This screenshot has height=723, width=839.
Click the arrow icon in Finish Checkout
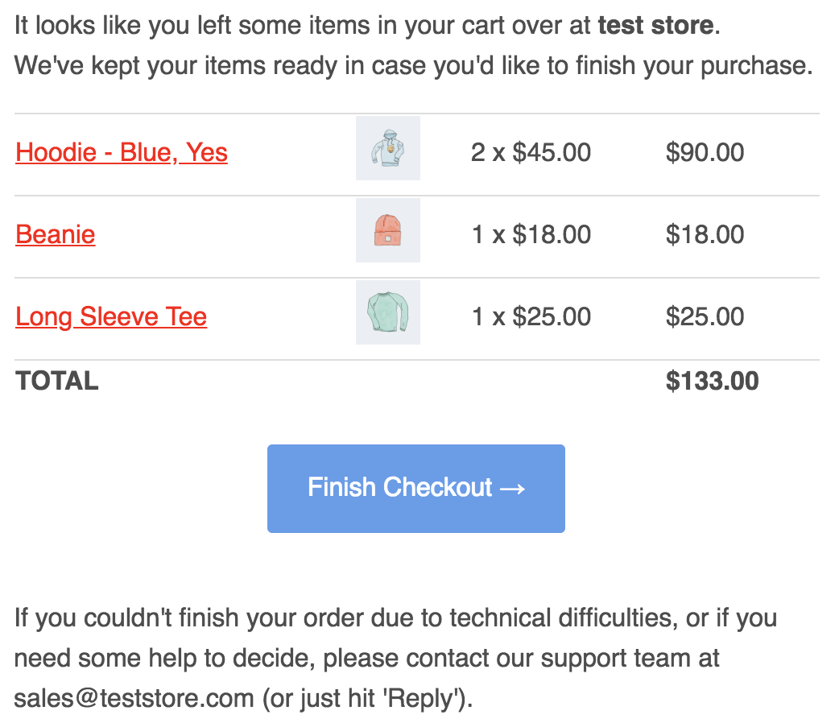pyautogui.click(x=512, y=489)
